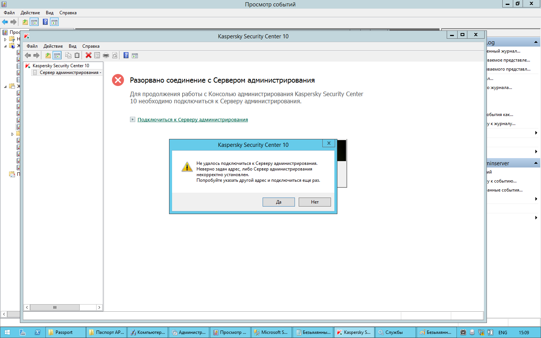Open Файл menu in the Просмотр событий window
541x338 pixels.
[9, 13]
